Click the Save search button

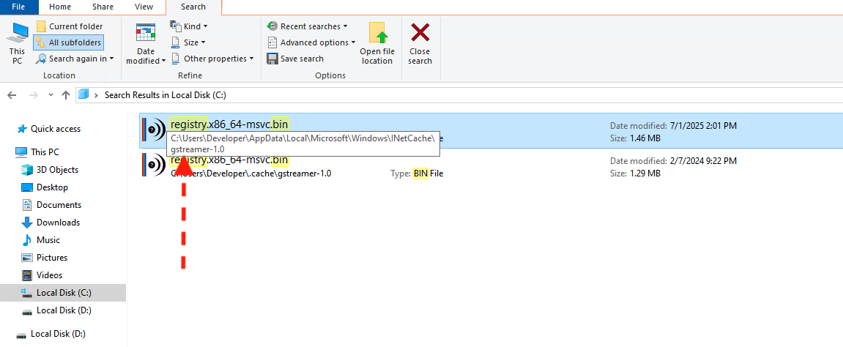(x=296, y=59)
